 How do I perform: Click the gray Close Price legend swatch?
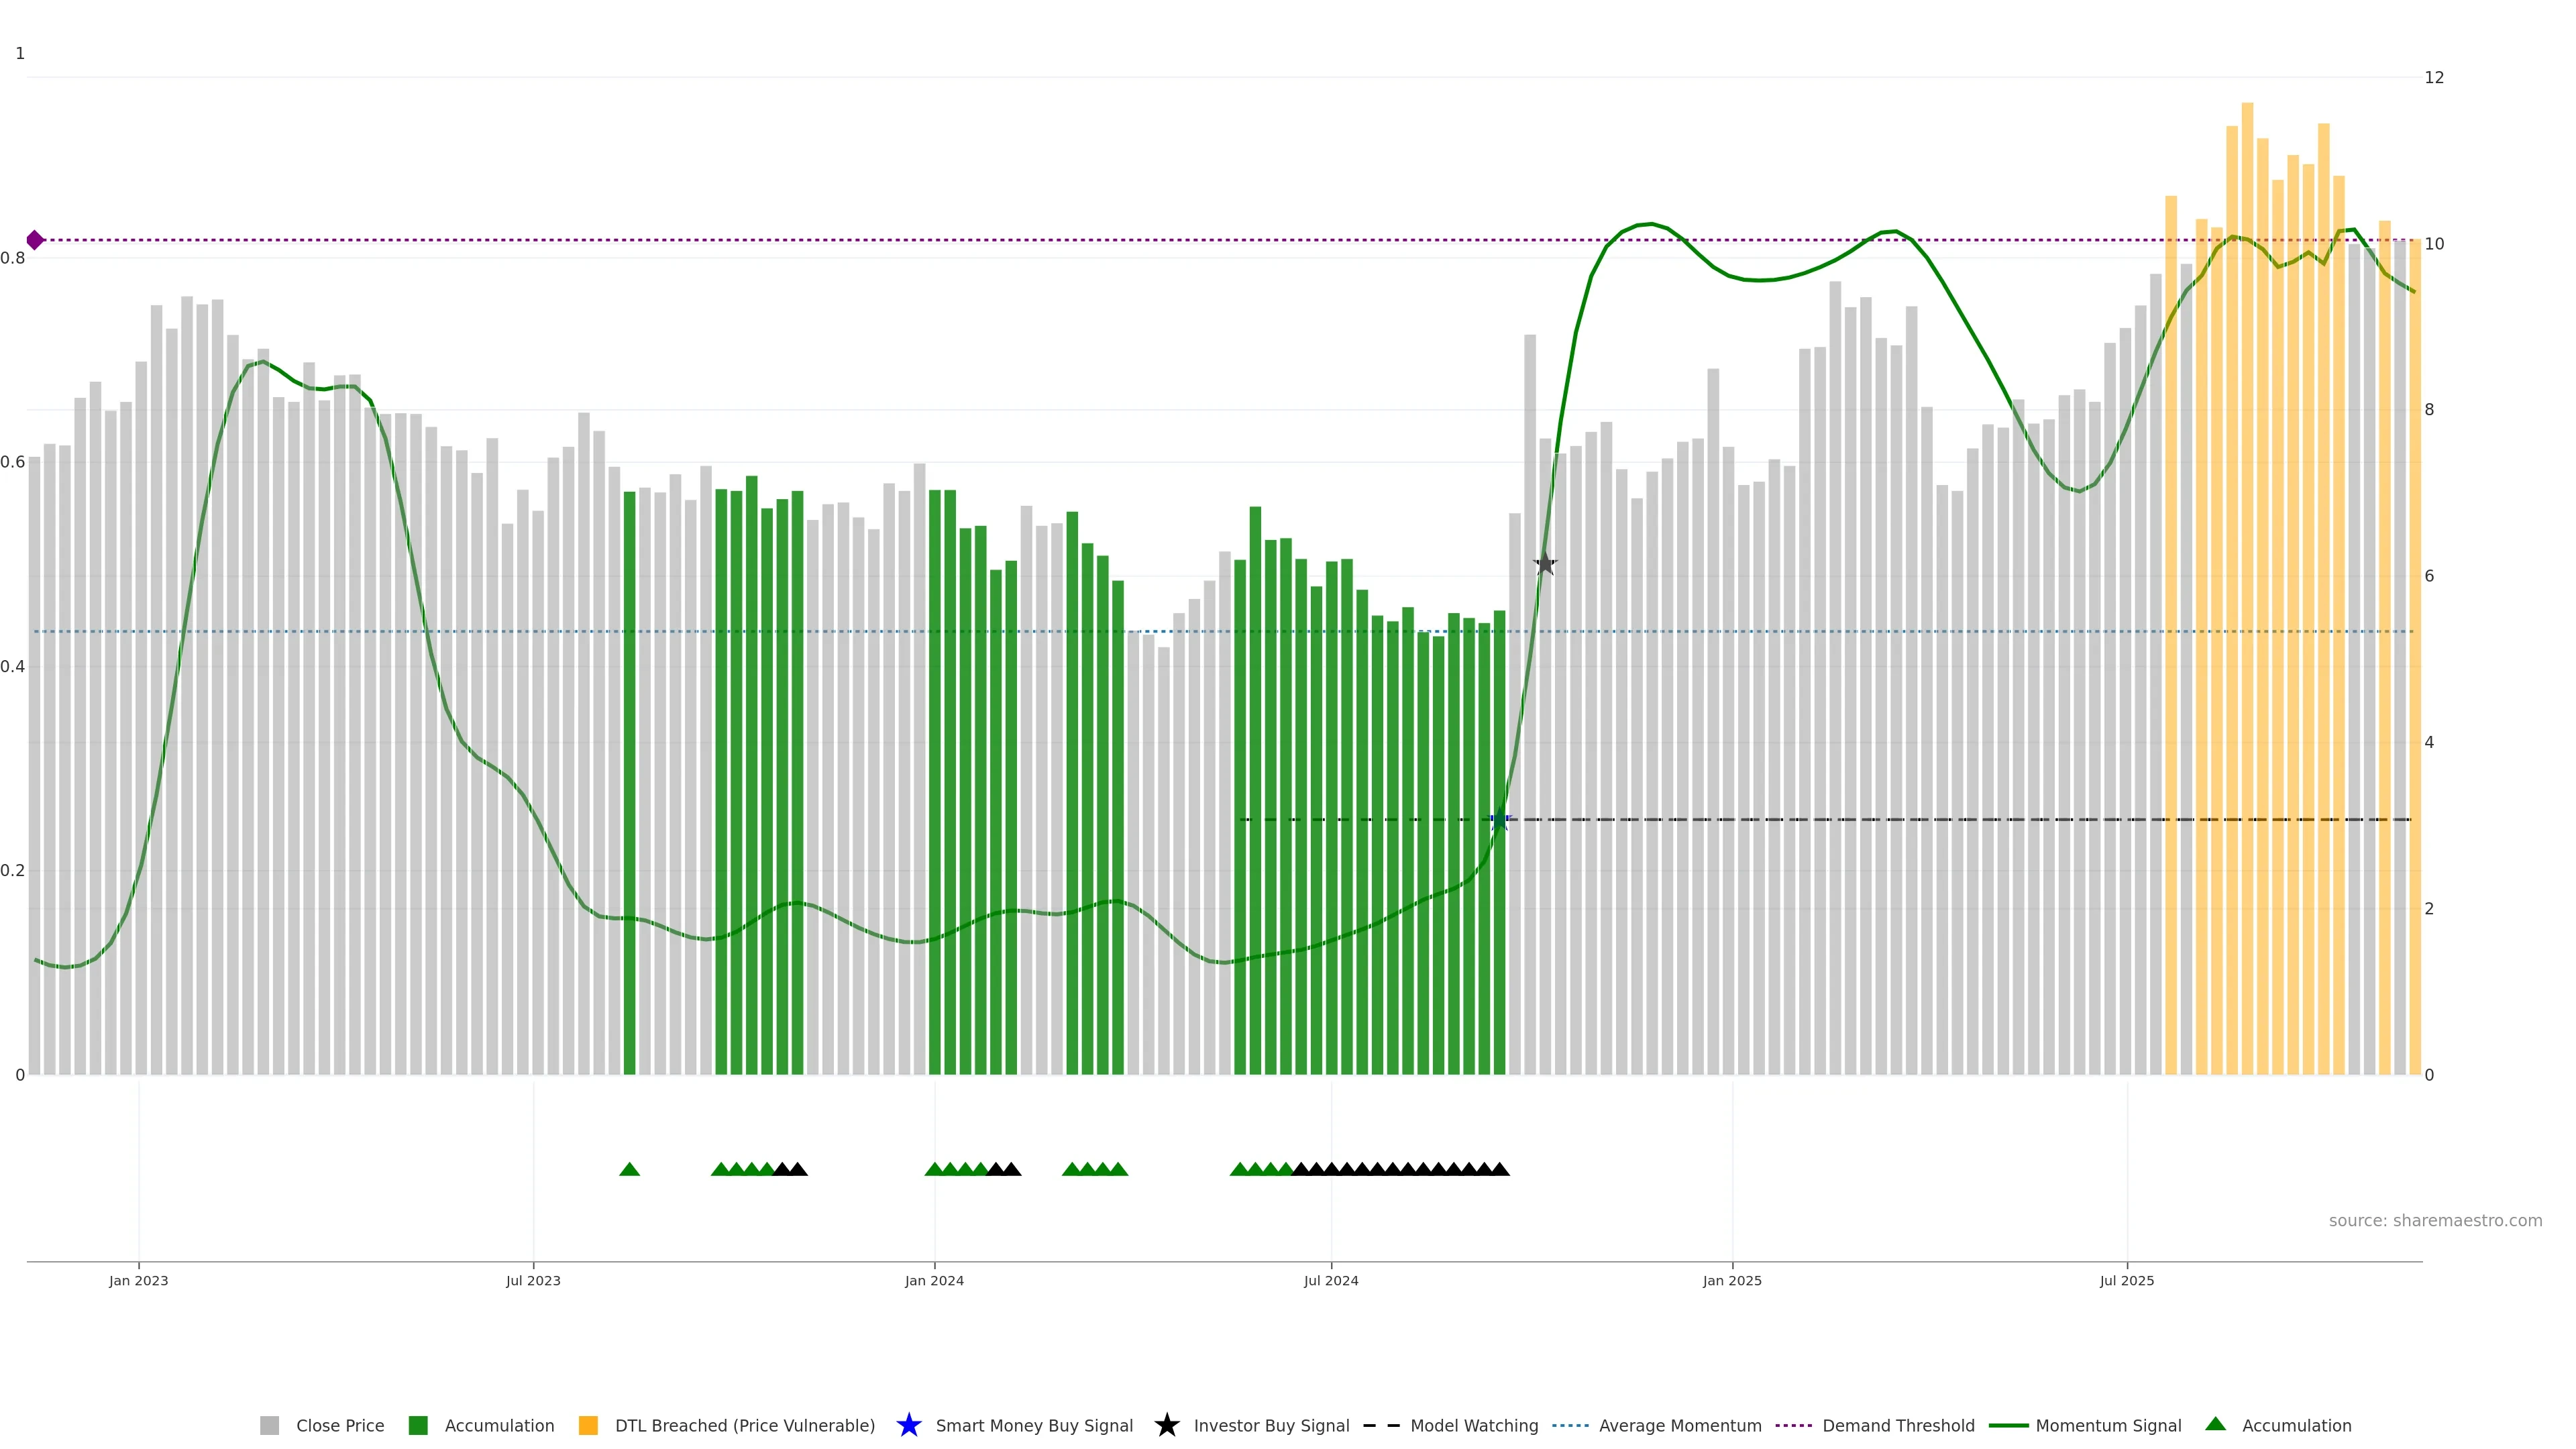(x=269, y=1425)
